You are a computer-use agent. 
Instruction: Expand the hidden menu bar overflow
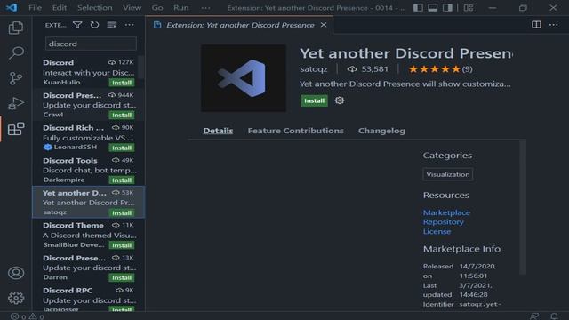coord(205,8)
